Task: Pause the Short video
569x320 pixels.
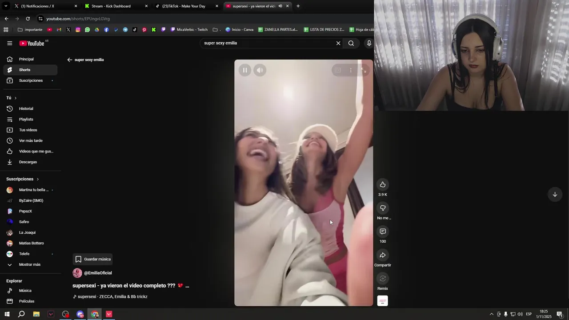Action: click(x=245, y=70)
